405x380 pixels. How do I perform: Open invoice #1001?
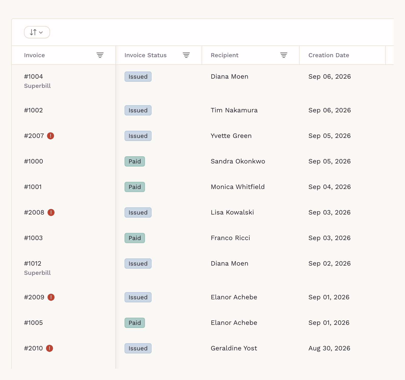point(33,187)
